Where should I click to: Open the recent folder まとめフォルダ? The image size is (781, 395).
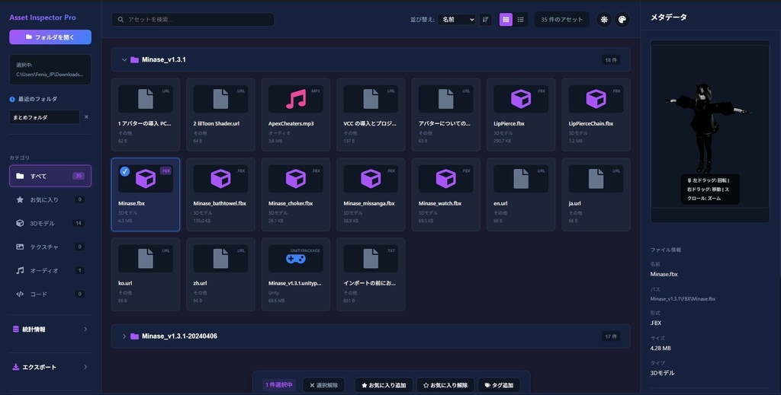point(45,117)
